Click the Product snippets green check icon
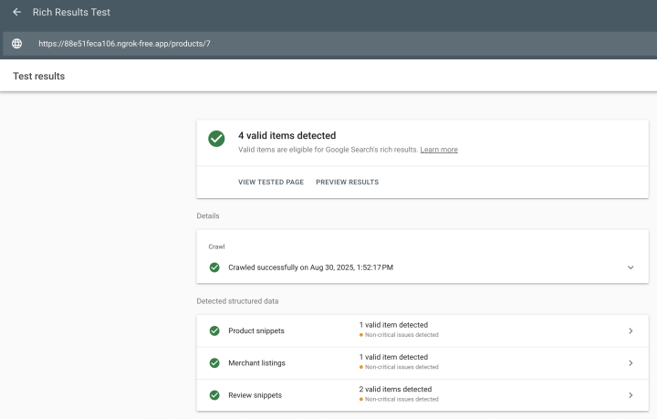The image size is (657, 419). [x=214, y=330]
